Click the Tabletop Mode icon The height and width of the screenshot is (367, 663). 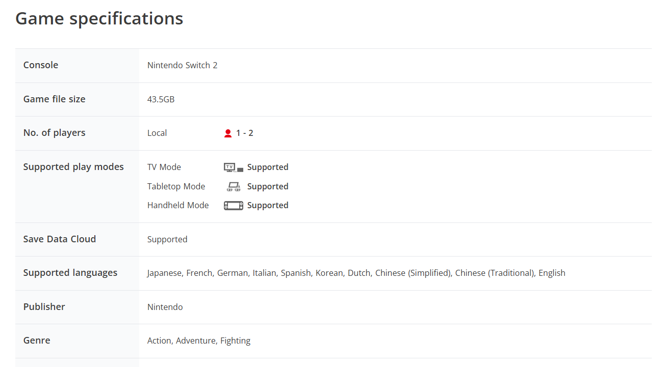pos(234,187)
